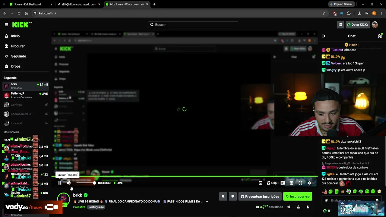This screenshot has height=217, width=386.
Task: Select offline channel pedrosemfreio
Action: 26,114
